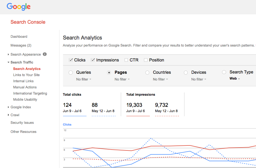Select the Countries radio button
Viewport: 256px width, 168px height.
[147, 73]
